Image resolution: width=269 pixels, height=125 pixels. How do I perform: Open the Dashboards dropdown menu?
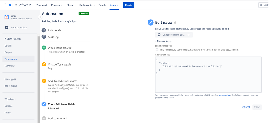coord(87,5)
